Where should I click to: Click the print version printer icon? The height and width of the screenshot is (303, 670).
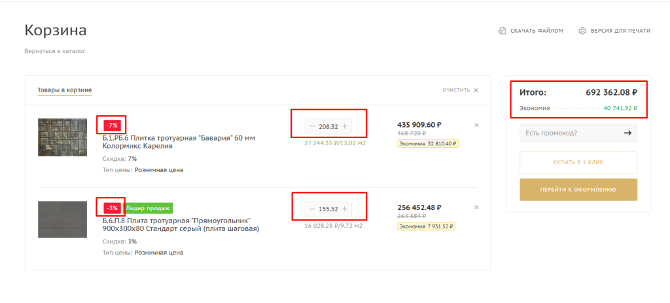582,31
